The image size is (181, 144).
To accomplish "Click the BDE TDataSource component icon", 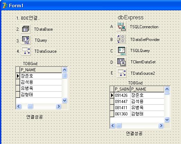I will click(x=26, y=51).
